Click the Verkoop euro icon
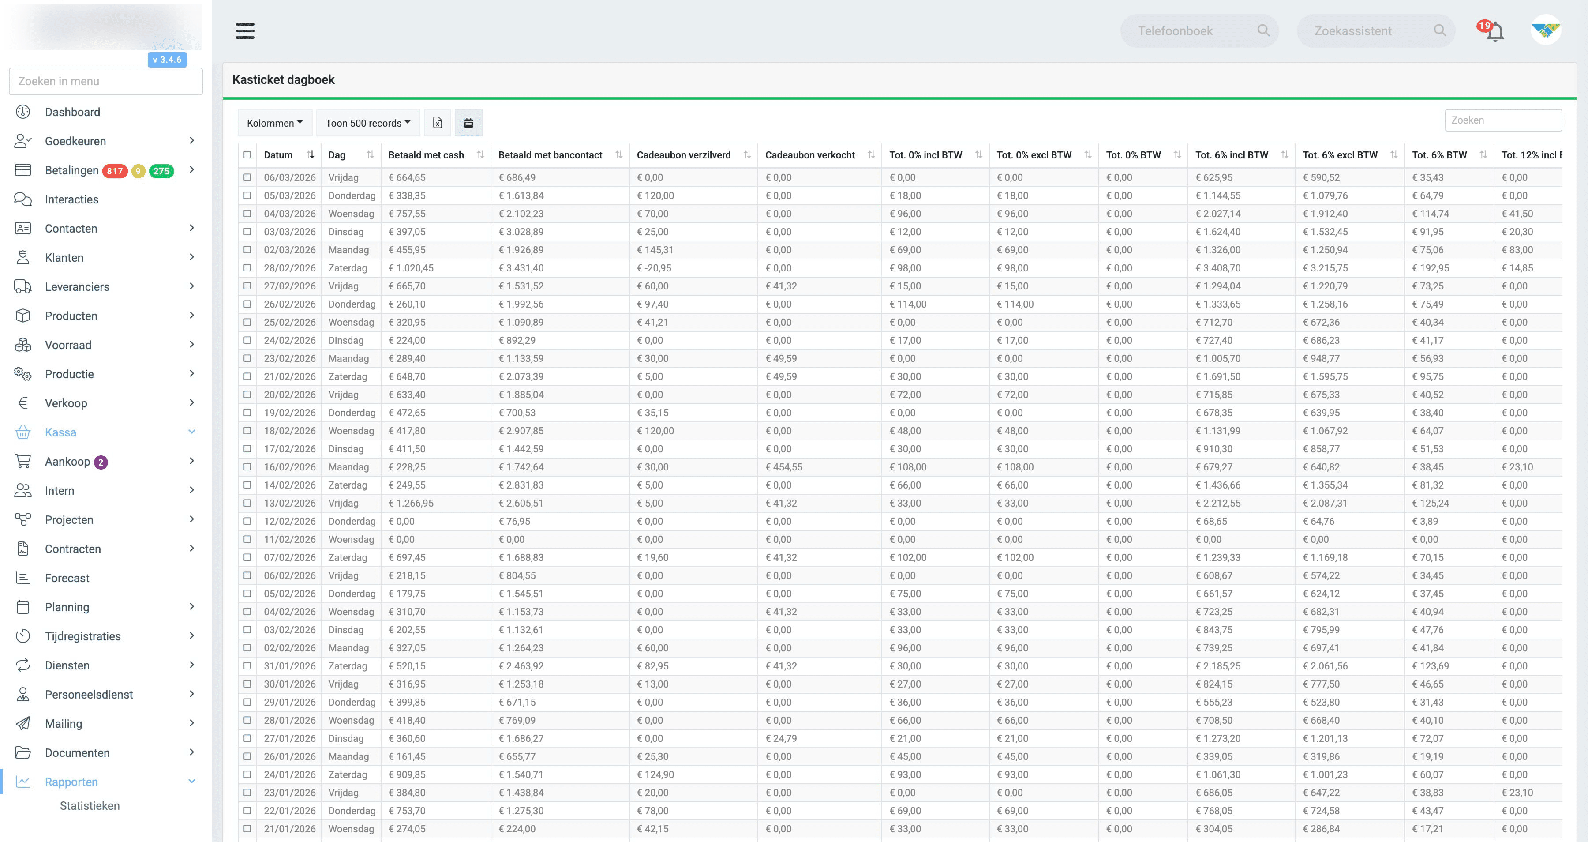1588x842 pixels. point(23,403)
